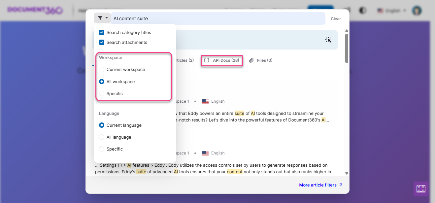Click the "Language" heading in filter panel

109,113
